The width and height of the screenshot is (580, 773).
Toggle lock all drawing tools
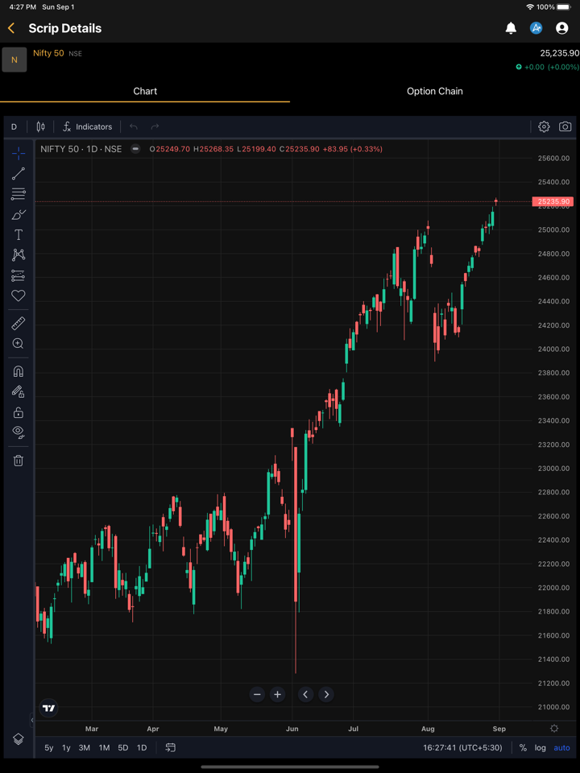(19, 412)
